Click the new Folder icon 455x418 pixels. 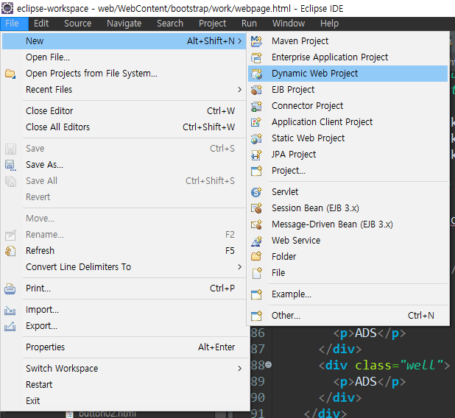[256, 257]
